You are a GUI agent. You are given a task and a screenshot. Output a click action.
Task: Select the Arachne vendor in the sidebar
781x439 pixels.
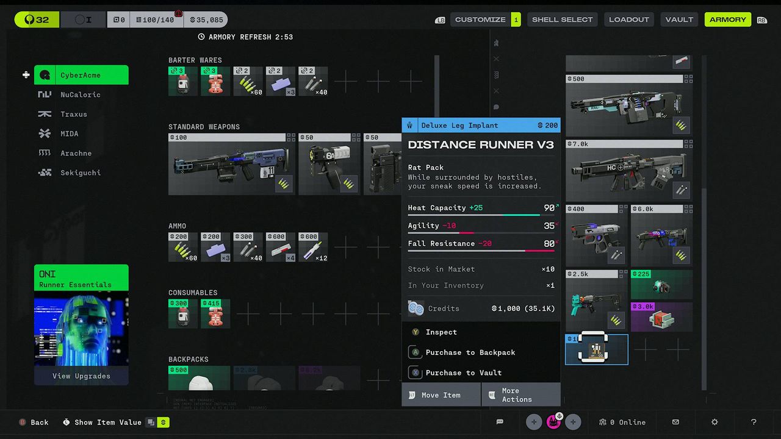tap(76, 153)
